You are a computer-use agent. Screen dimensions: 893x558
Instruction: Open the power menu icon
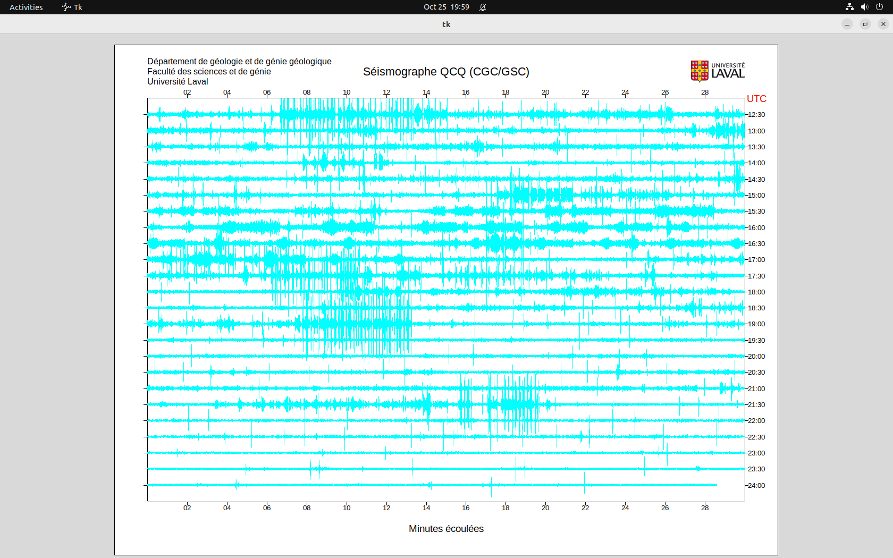tap(879, 7)
